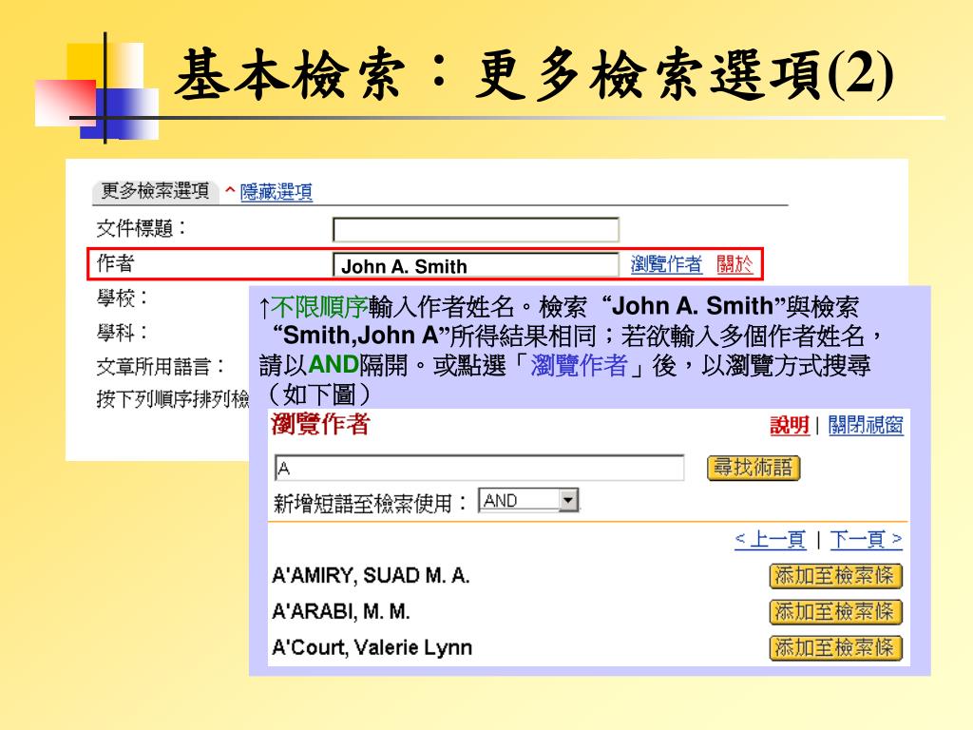
Task: Select the 更多檢索選項 tab
Action: pyautogui.click(x=155, y=192)
